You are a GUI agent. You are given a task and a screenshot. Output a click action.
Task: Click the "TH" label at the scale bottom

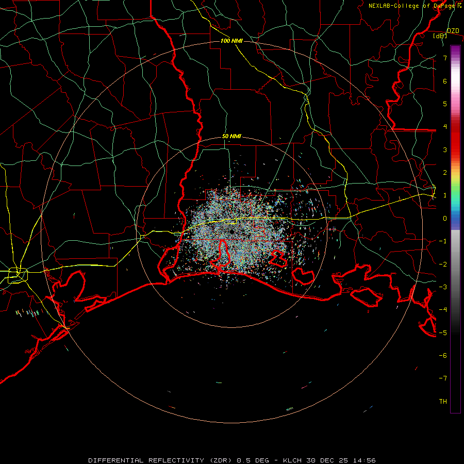point(443,402)
